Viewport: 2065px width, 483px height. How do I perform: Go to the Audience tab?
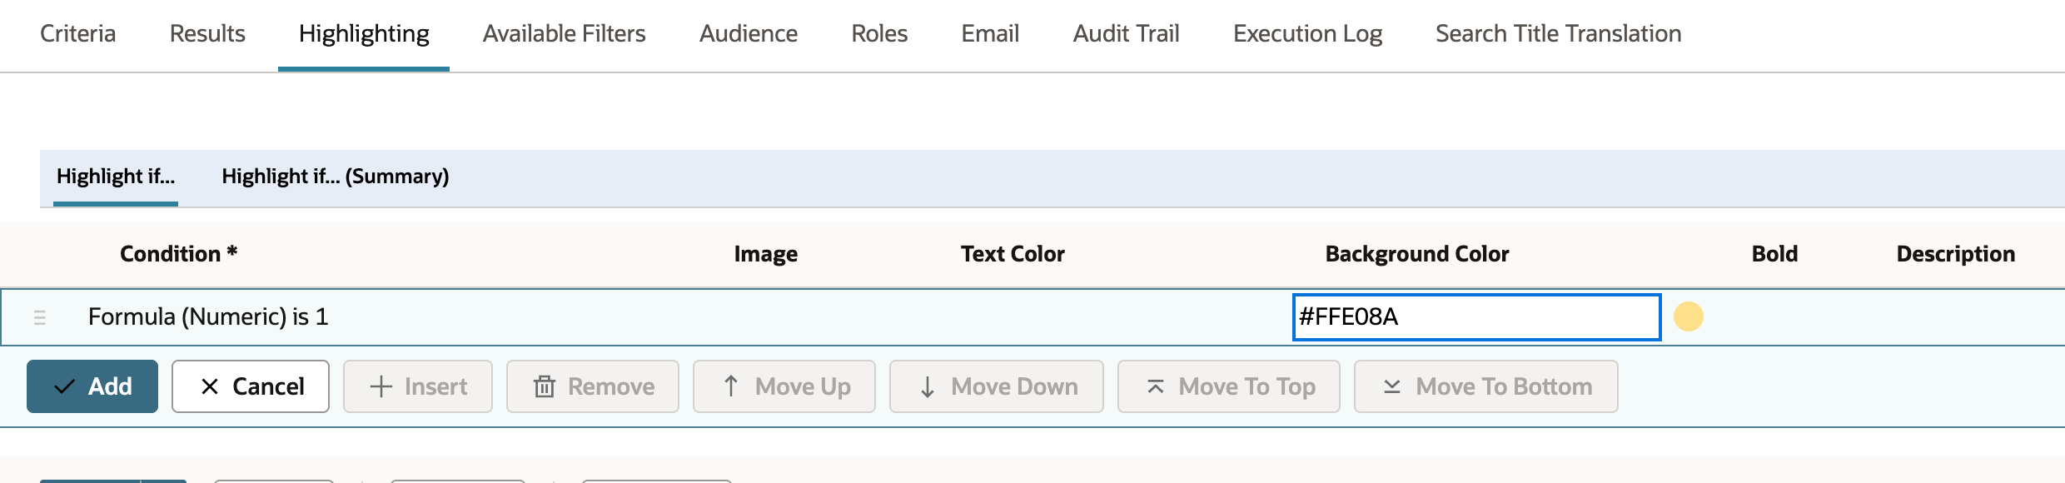748,33
